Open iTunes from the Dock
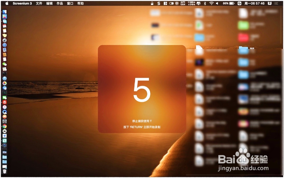284x178 pixels. [5, 107]
